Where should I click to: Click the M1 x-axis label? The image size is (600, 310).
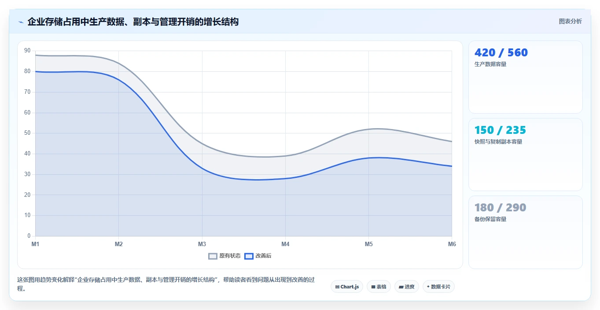click(35, 244)
